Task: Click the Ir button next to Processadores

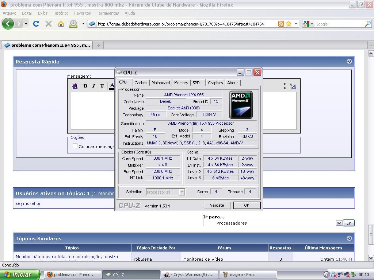Action: coord(349,223)
